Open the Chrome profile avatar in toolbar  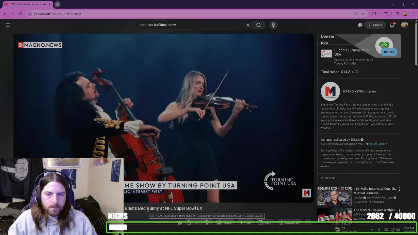click(x=405, y=14)
